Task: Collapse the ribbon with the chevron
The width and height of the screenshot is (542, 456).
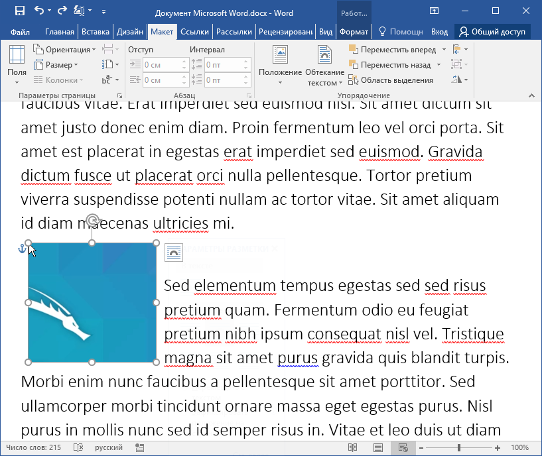Action: point(531,95)
